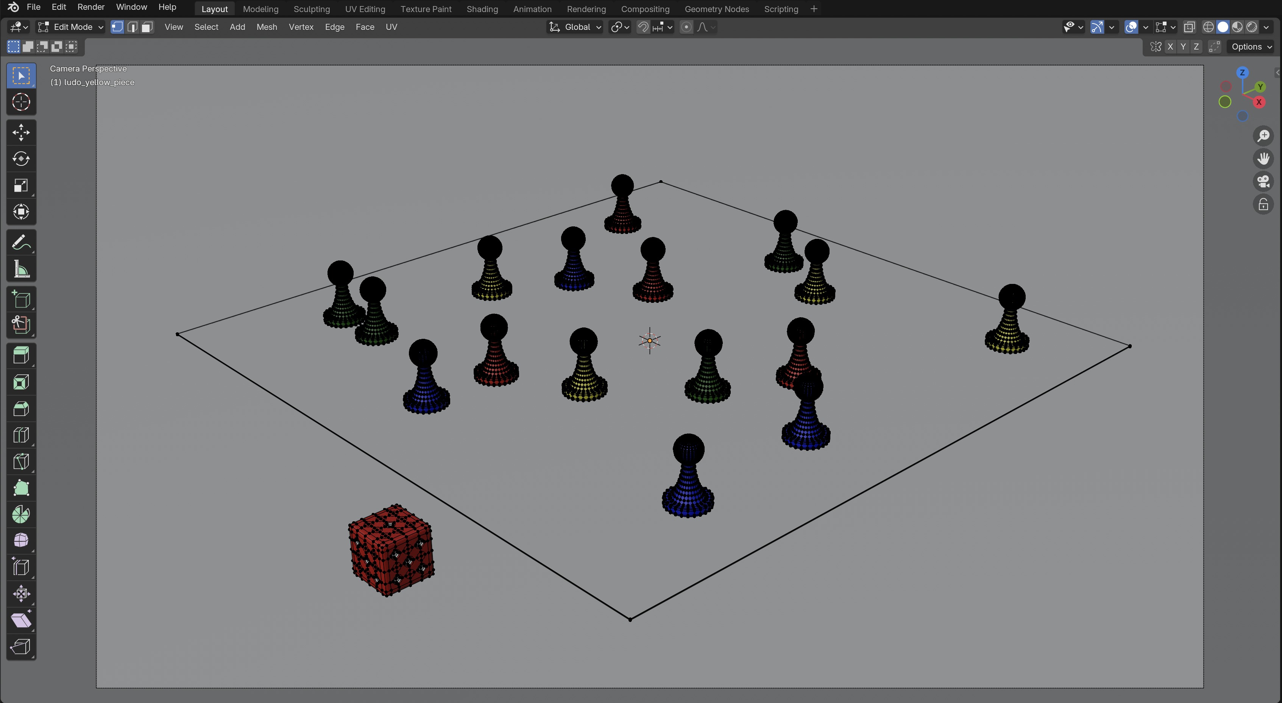This screenshot has height=703, width=1282.
Task: Activate the Spin tool
Action: pos(21,514)
